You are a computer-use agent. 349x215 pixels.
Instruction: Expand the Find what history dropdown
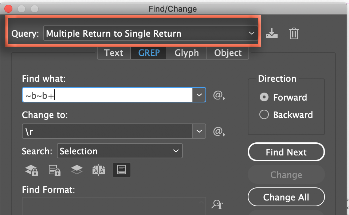click(x=199, y=95)
